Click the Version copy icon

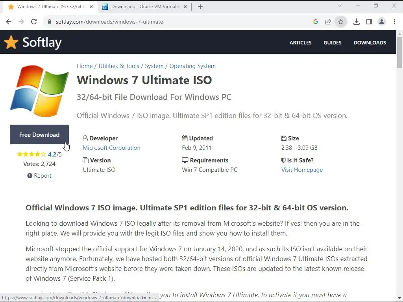click(85, 160)
